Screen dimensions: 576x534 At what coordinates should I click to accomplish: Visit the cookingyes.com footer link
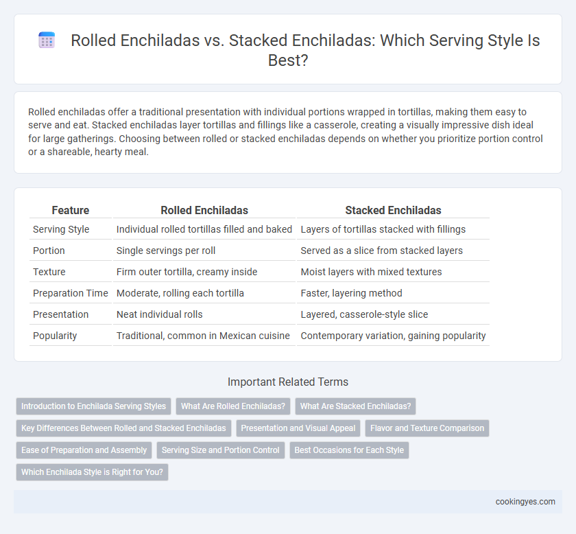click(525, 502)
